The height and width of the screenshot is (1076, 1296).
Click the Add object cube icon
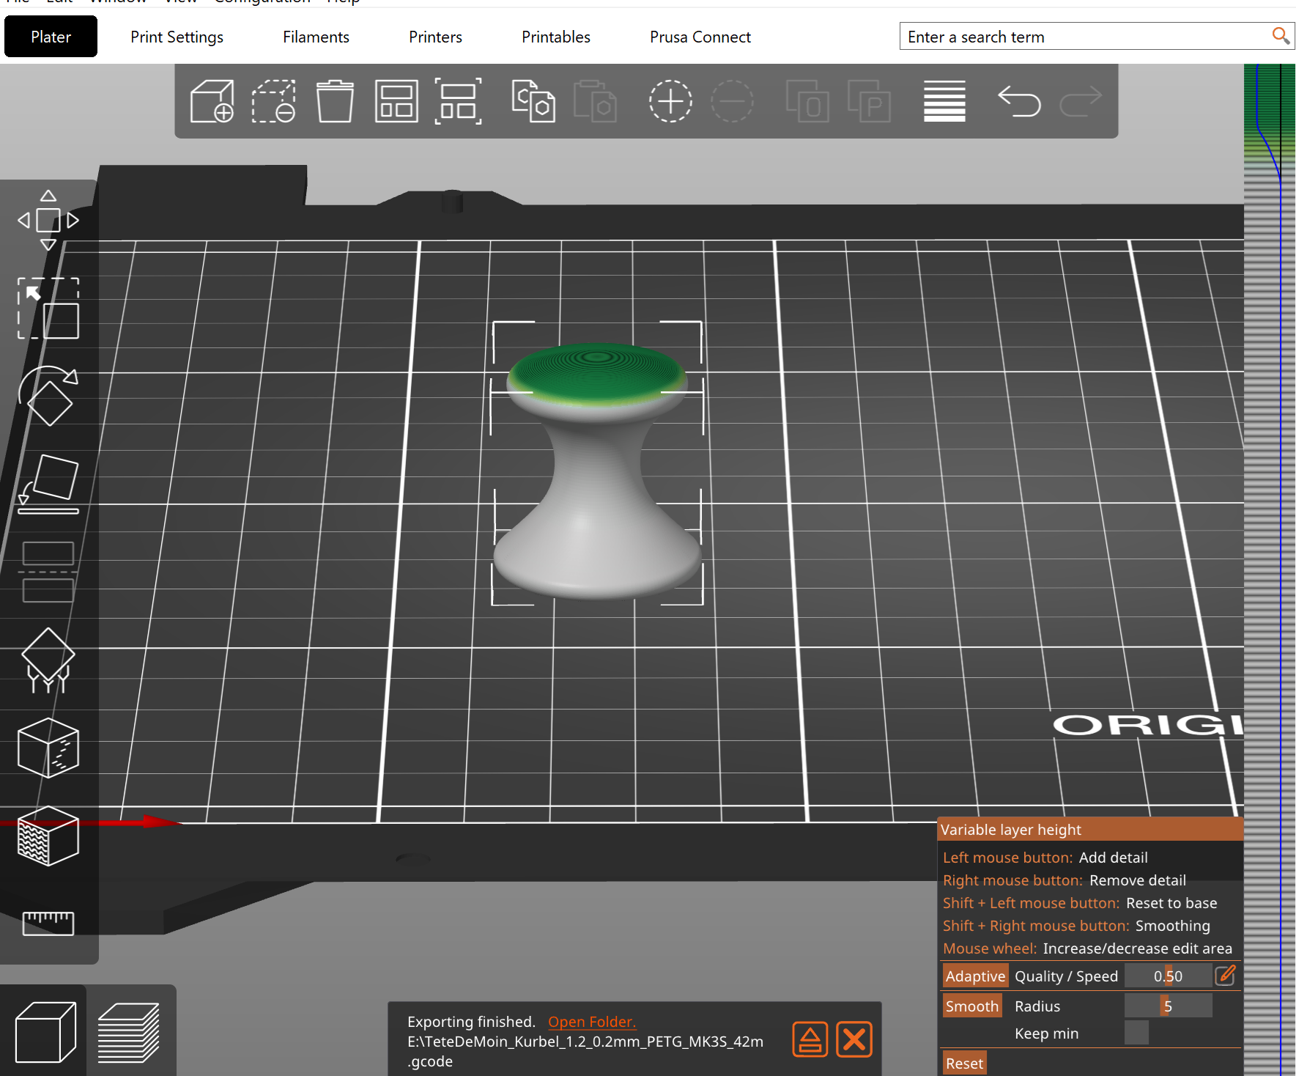coord(212,101)
